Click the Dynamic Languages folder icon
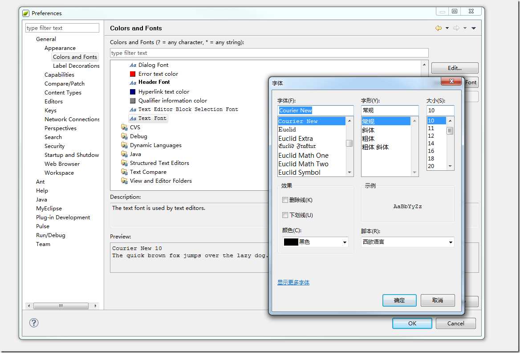The height and width of the screenshot is (353, 520). [x=124, y=145]
